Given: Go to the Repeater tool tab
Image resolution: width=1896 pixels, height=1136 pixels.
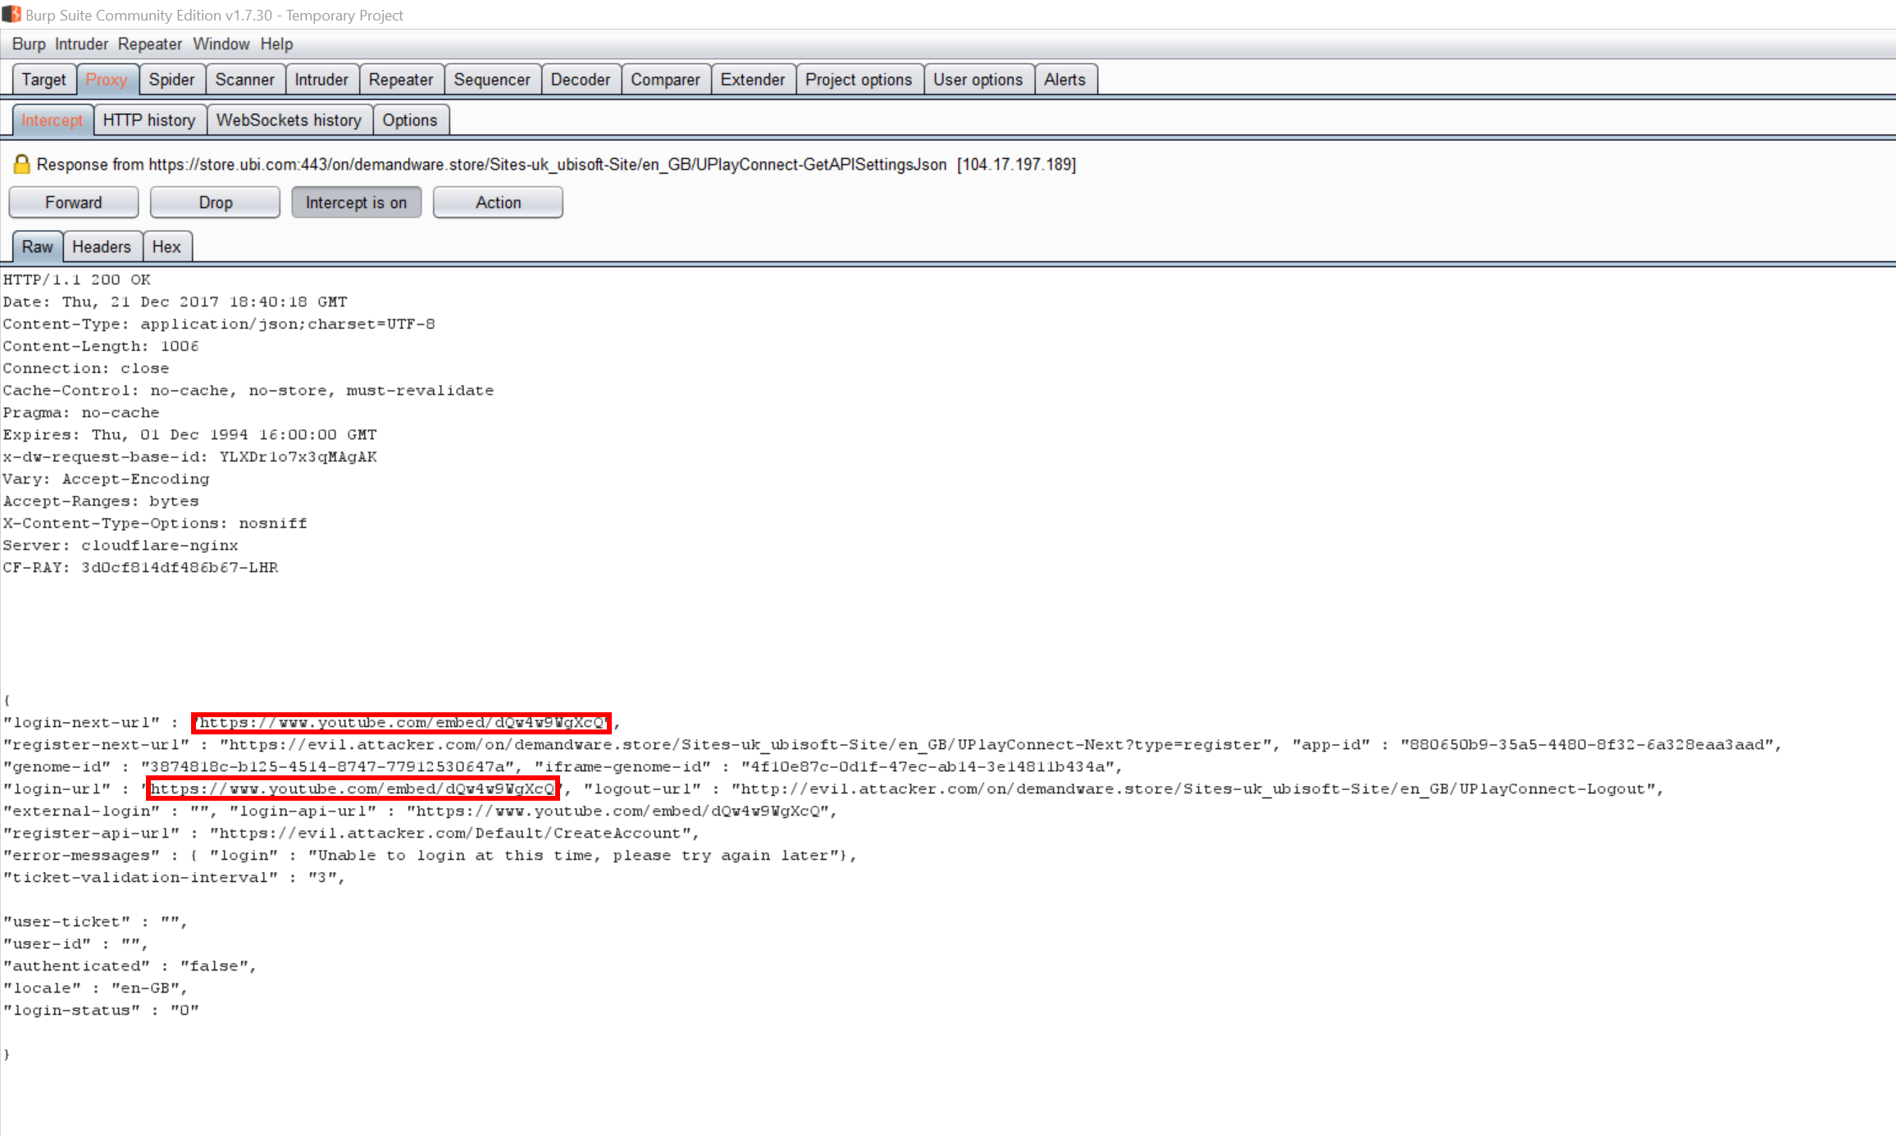Looking at the screenshot, I should [400, 80].
